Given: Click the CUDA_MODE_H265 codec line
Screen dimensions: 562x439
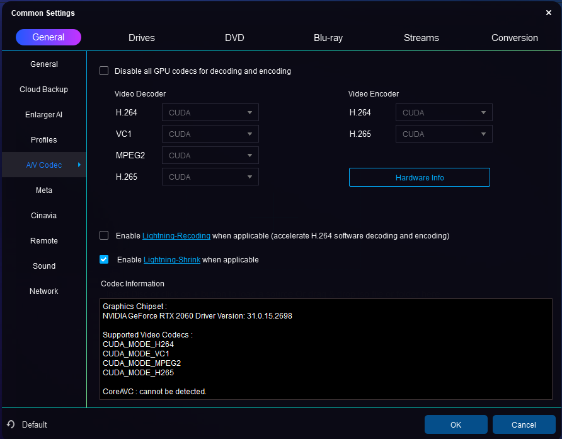Looking at the screenshot, I should [x=139, y=373].
